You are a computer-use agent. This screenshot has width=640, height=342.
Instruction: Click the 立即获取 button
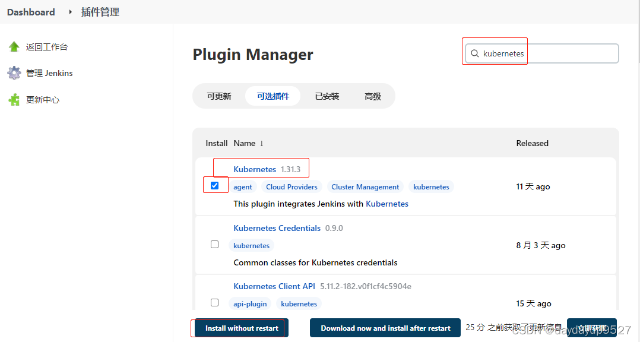click(592, 328)
